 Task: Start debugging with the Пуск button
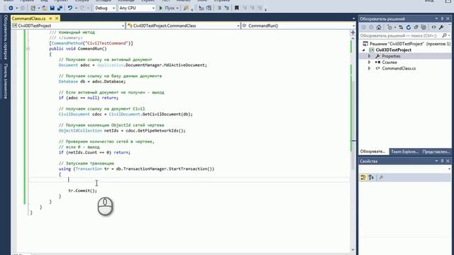(x=169, y=8)
